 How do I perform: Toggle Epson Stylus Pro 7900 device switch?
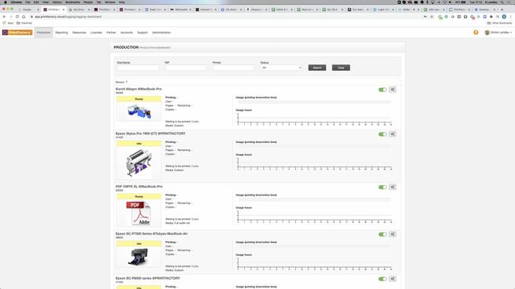point(382,134)
